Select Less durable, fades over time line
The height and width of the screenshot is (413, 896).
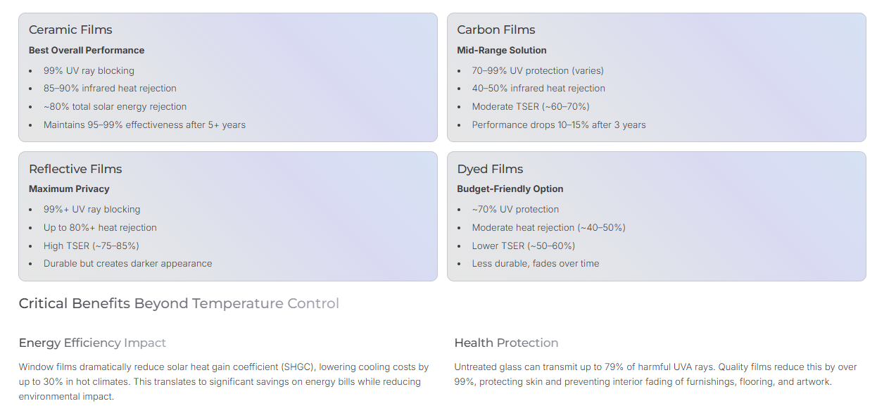coord(535,263)
